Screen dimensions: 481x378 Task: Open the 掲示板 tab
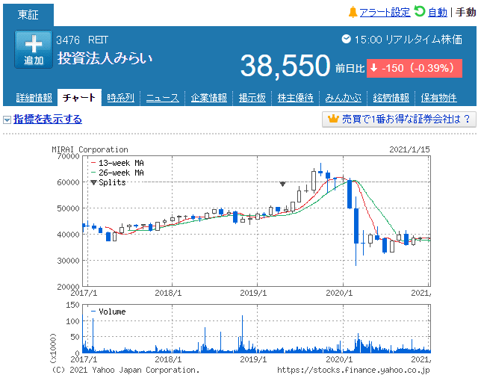pos(252,98)
